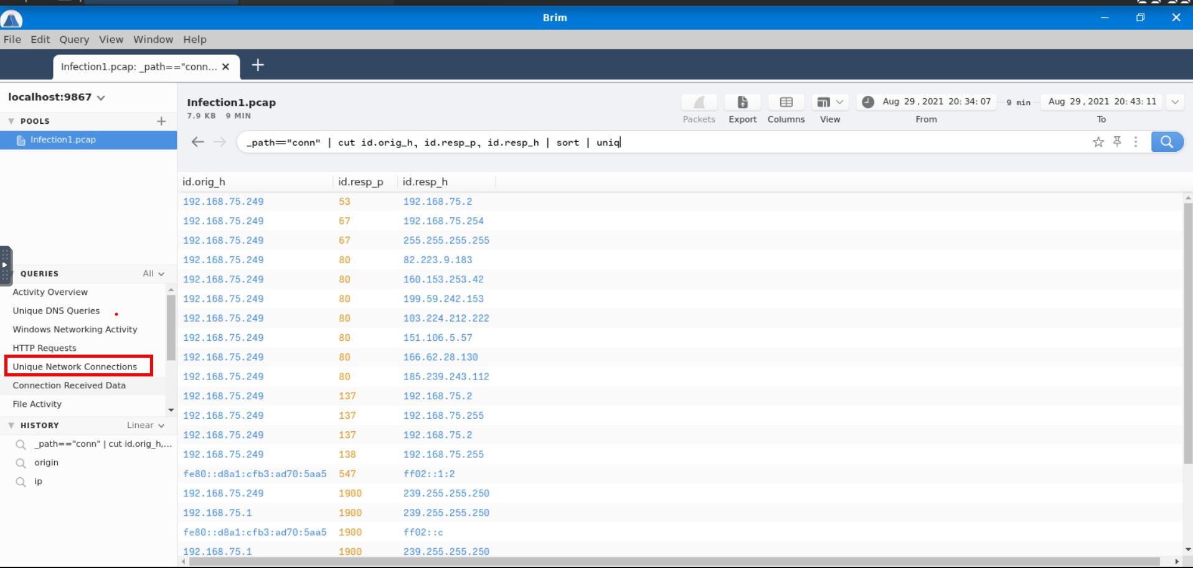Expand the View dropdown

tap(830, 103)
